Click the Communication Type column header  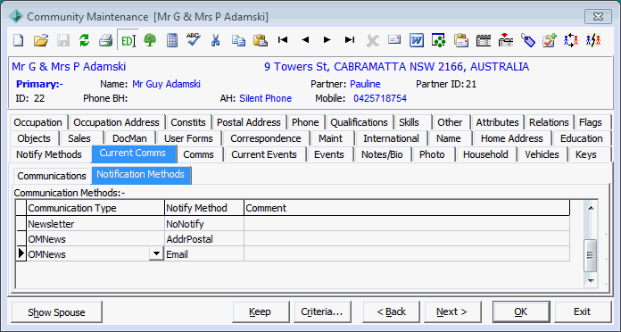coord(95,208)
